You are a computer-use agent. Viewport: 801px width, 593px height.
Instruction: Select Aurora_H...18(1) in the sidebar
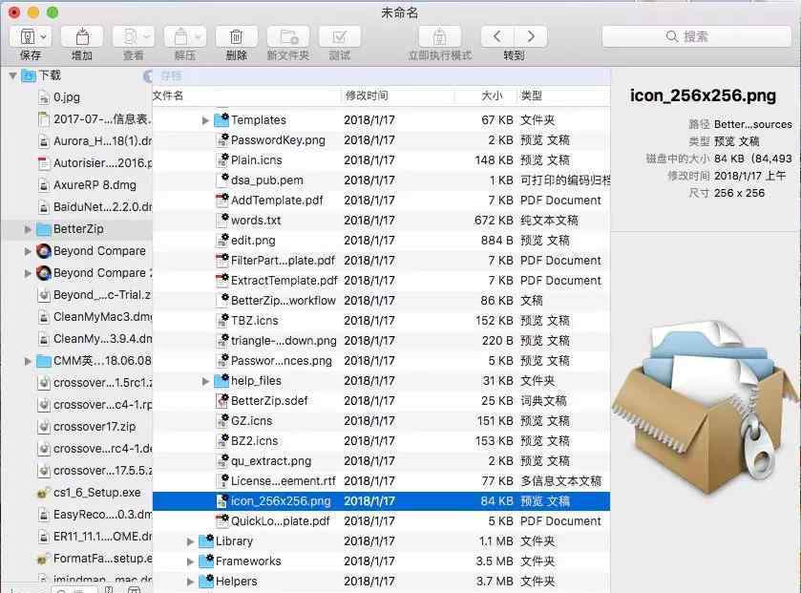click(103, 141)
